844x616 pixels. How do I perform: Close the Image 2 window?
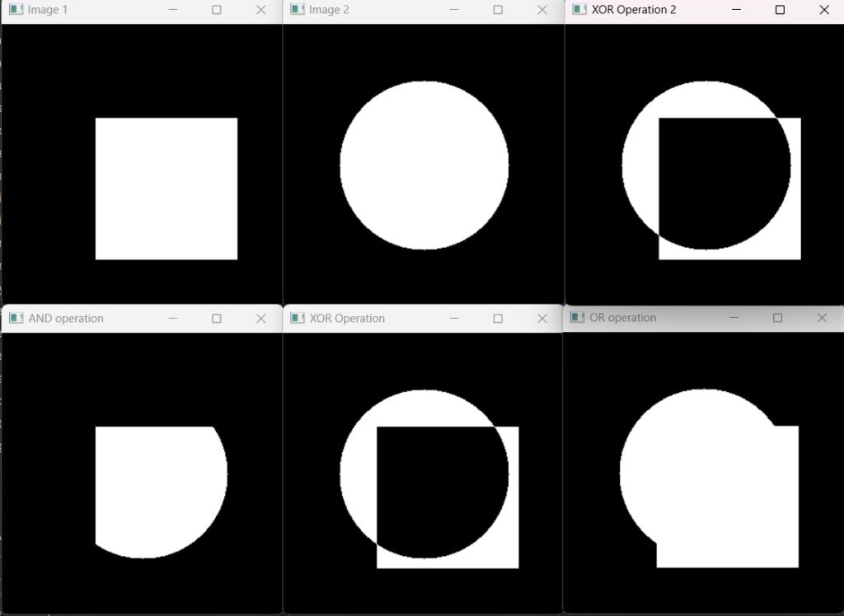pyautogui.click(x=542, y=10)
